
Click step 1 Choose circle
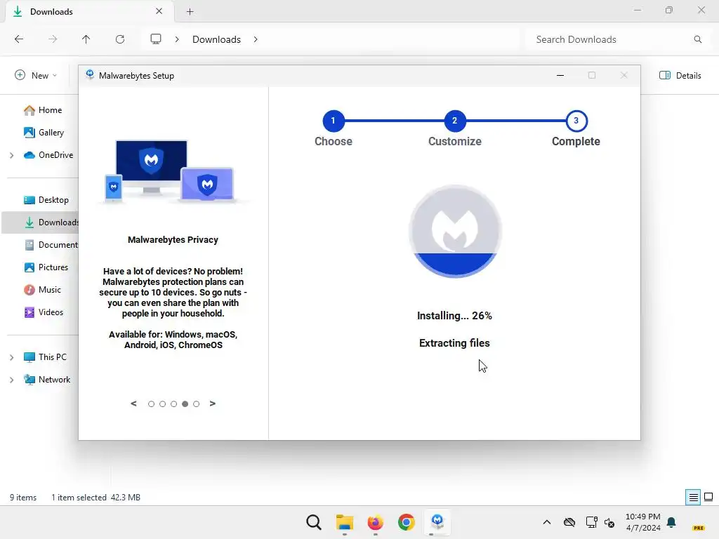(x=334, y=121)
